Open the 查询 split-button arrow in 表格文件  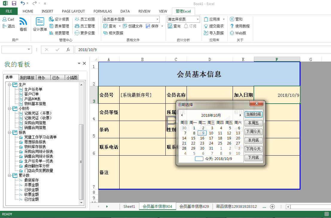click(120, 26)
